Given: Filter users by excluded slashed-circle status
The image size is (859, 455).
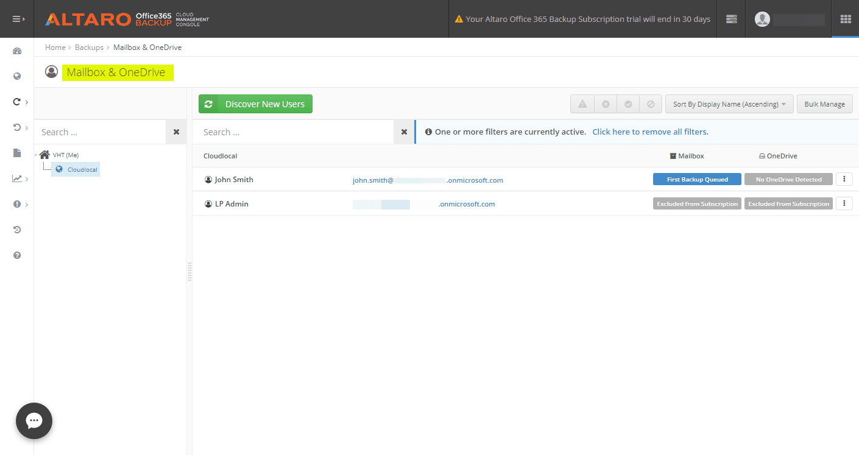Looking at the screenshot, I should pos(651,104).
